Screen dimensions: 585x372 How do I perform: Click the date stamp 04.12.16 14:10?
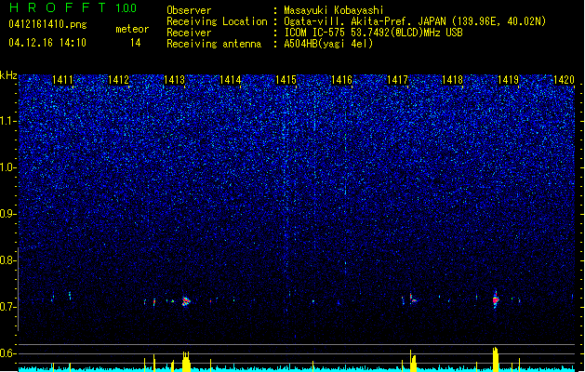click(x=47, y=43)
